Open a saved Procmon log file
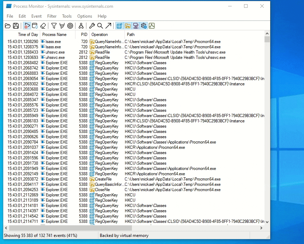Viewport: 304px width, 244px height. (x=8, y=25)
